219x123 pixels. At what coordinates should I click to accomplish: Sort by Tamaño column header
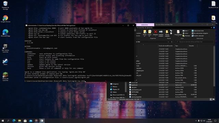(x=193, y=46)
